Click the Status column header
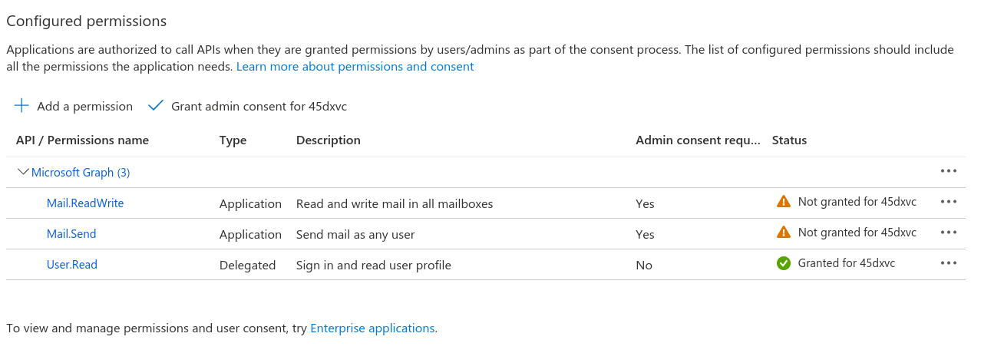The width and height of the screenshot is (981, 363). pyautogui.click(x=789, y=140)
